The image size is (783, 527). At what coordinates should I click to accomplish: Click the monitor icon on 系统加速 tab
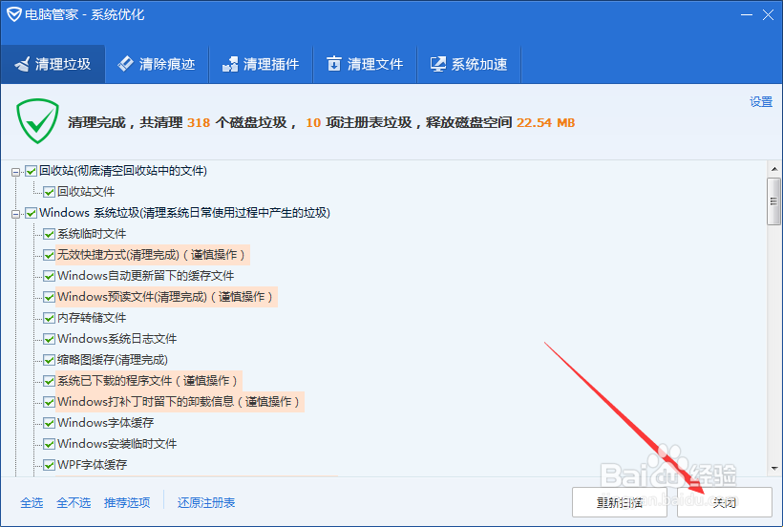(438, 64)
